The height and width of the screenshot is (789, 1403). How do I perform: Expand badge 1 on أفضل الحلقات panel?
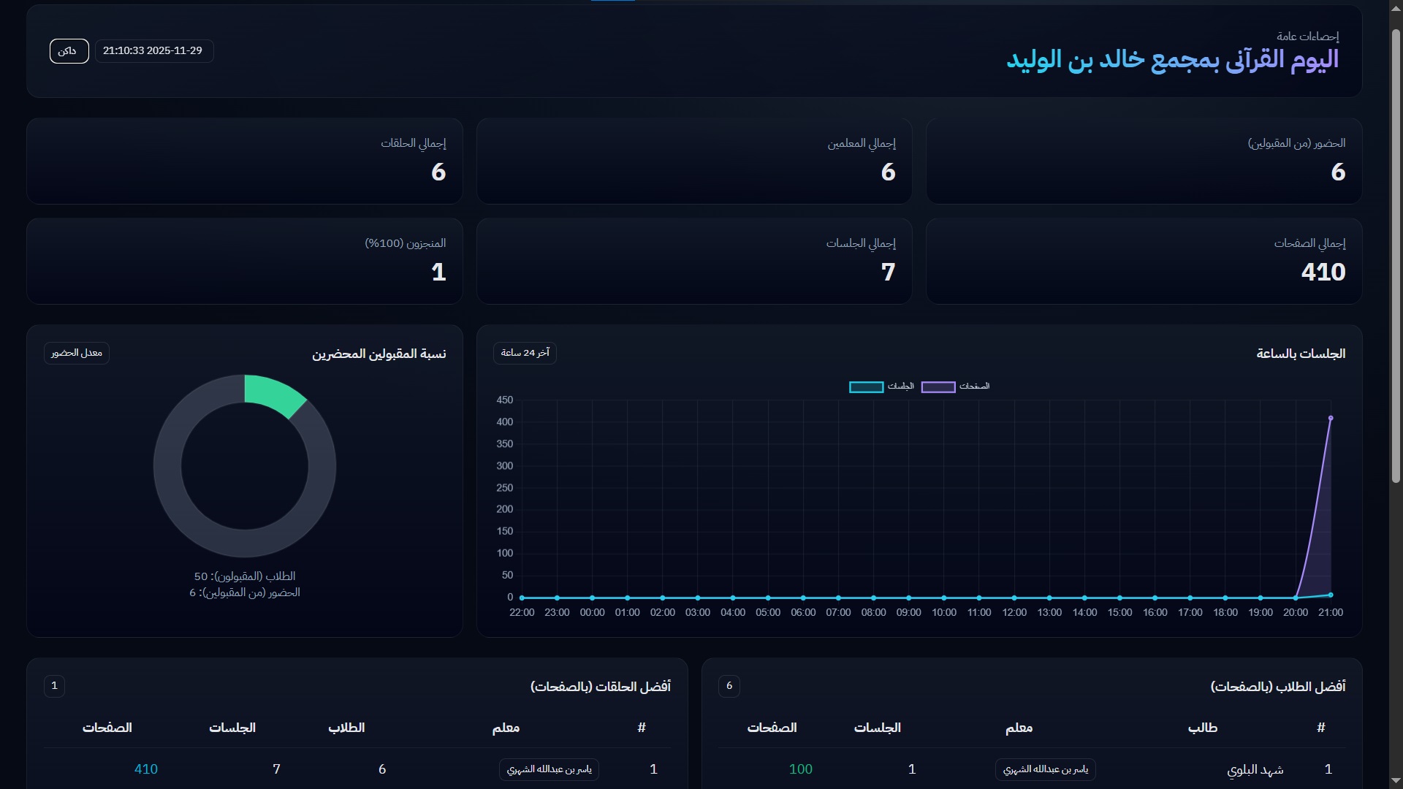54,686
